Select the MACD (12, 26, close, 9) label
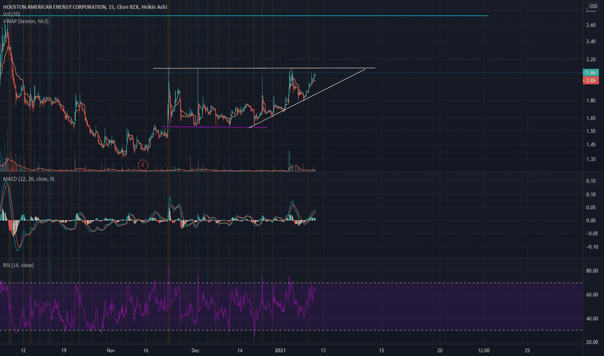Viewport: 604px width, 356px height. click(x=29, y=179)
